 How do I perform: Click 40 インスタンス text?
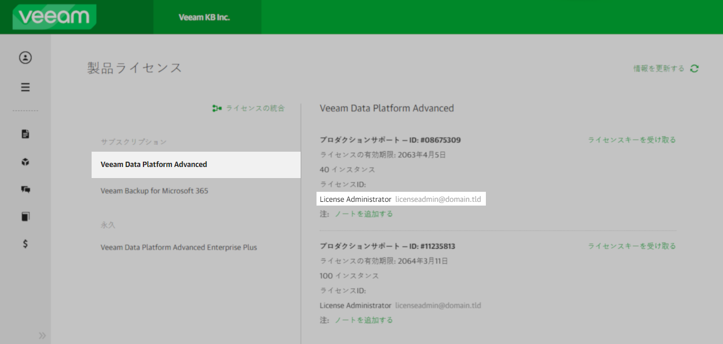[x=347, y=170]
